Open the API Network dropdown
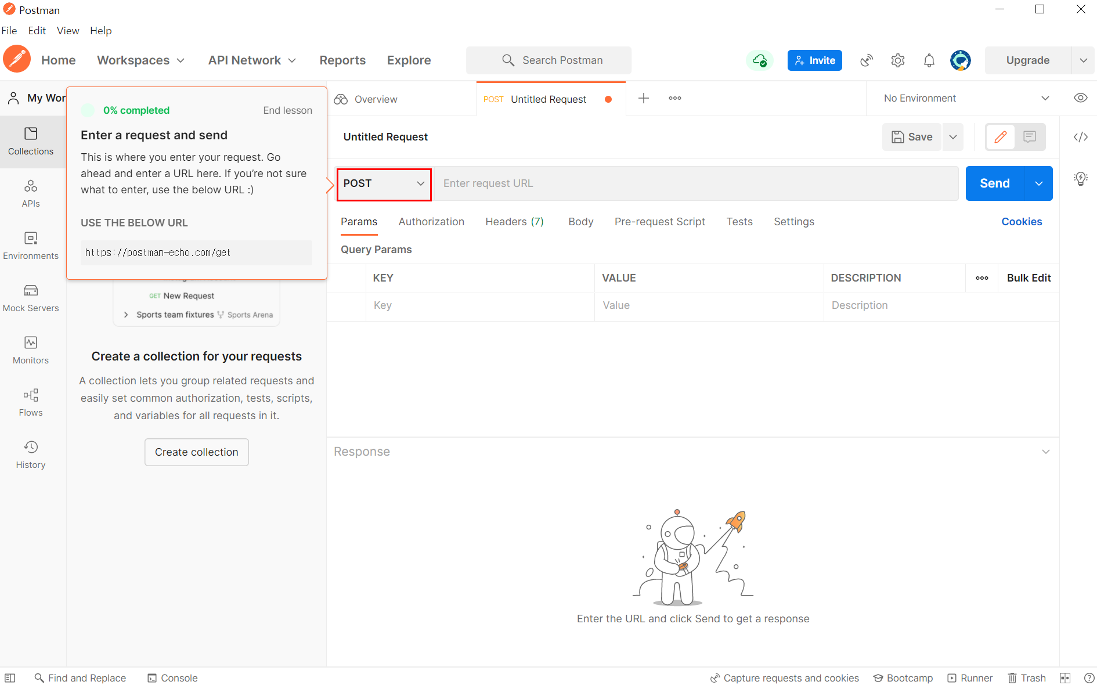The image size is (1097, 685). pos(252,60)
